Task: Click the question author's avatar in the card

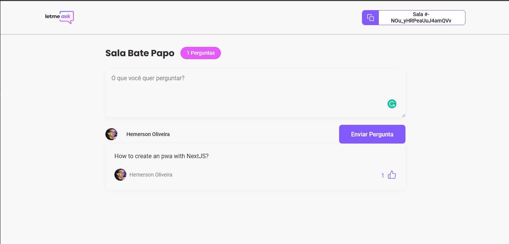Action: (120, 175)
